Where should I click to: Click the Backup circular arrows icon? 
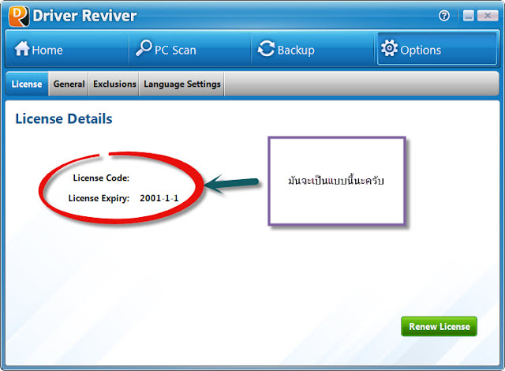point(267,49)
